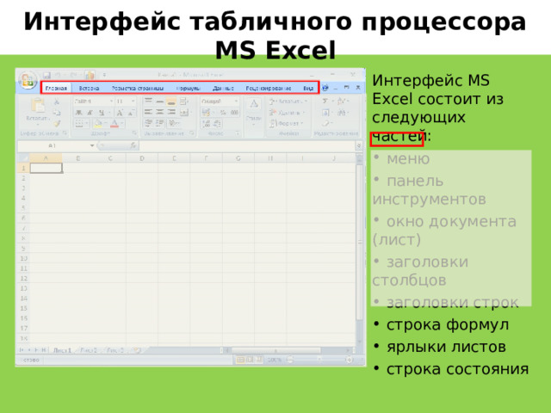The height and width of the screenshot is (413, 551).
Task: Click the horizontal scrollbar at sheet bottom
Action: click(x=288, y=350)
